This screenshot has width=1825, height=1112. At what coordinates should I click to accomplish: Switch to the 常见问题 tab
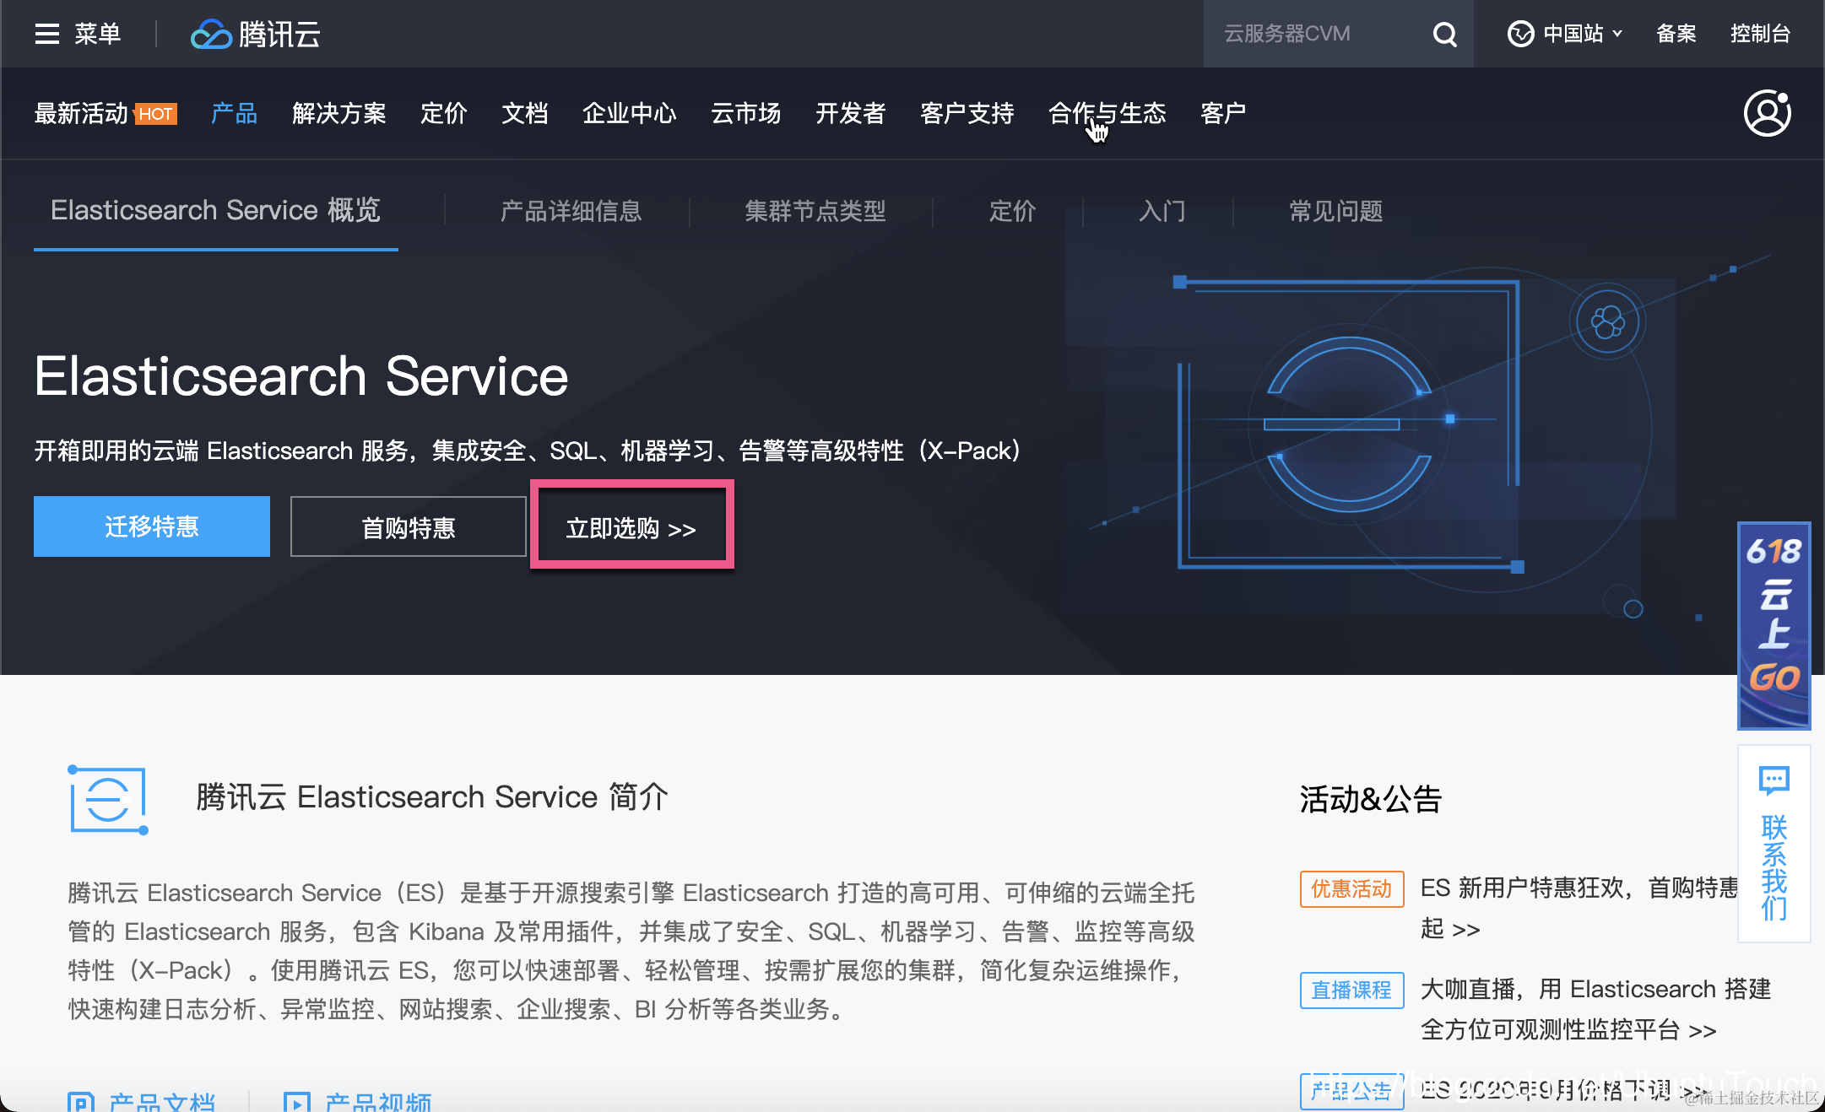point(1335,211)
